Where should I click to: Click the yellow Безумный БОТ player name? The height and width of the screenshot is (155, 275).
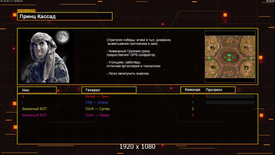click(x=35, y=109)
